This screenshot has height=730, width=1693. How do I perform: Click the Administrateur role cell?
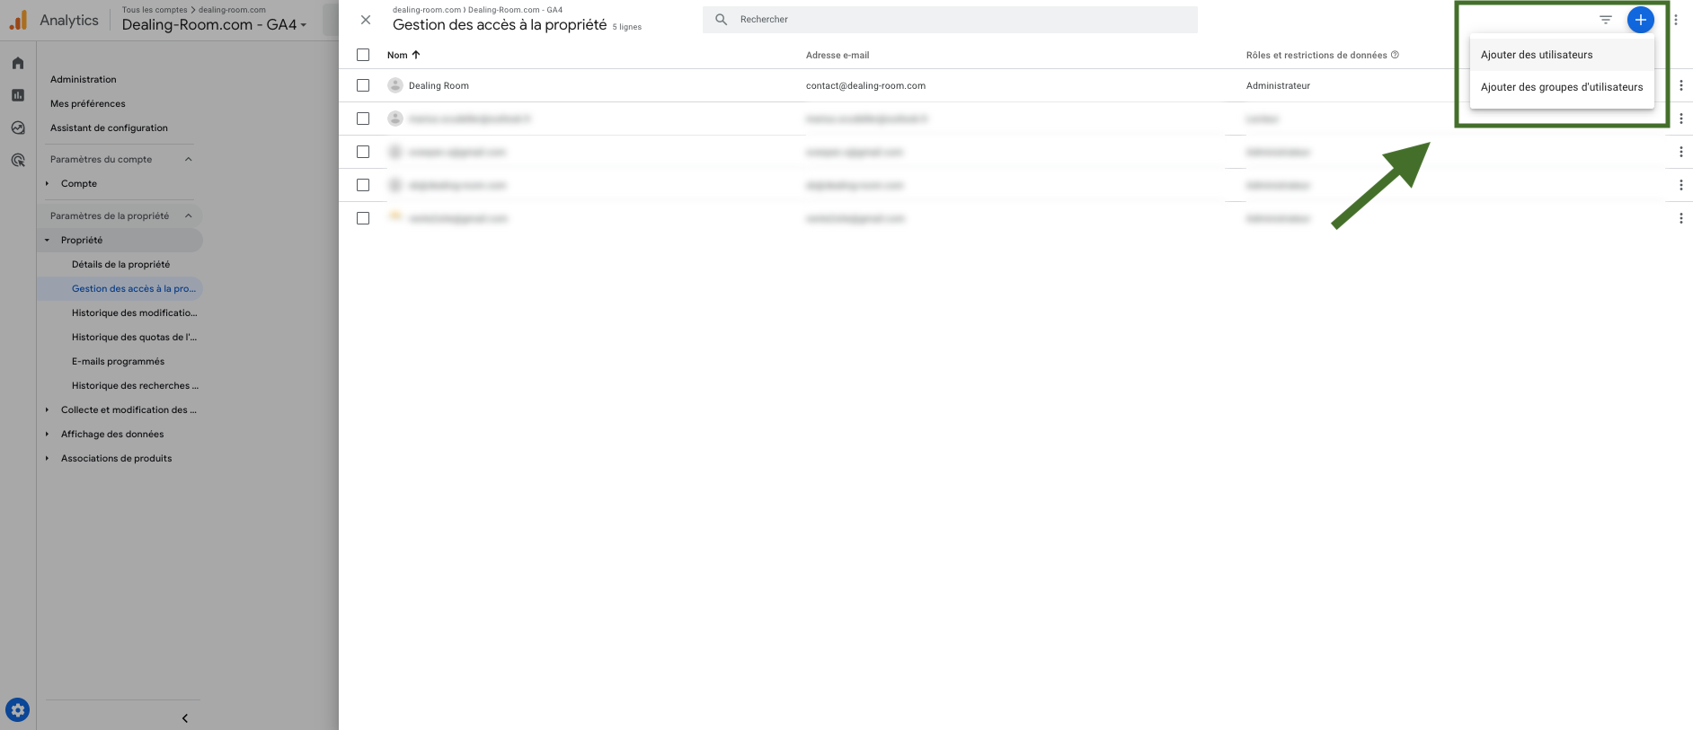tap(1278, 85)
